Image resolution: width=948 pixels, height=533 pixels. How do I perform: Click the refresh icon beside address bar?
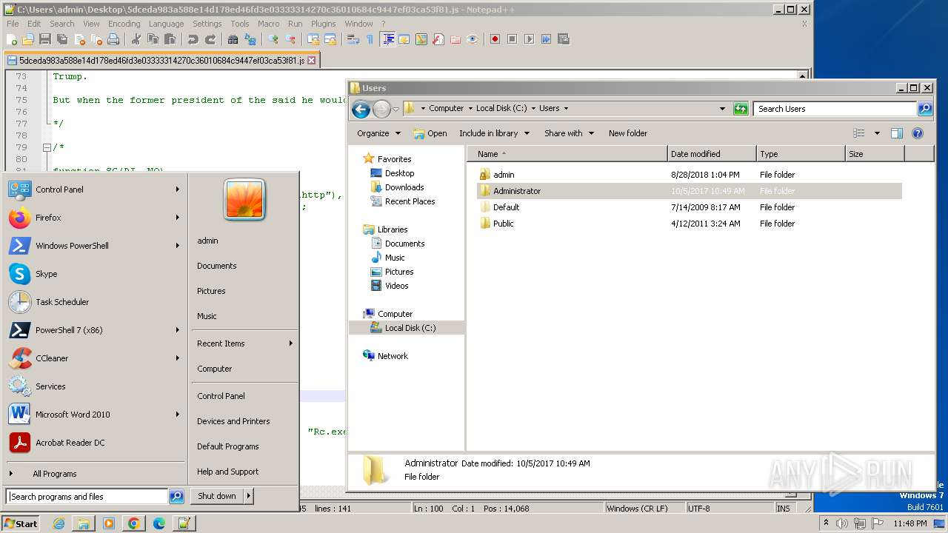[741, 109]
